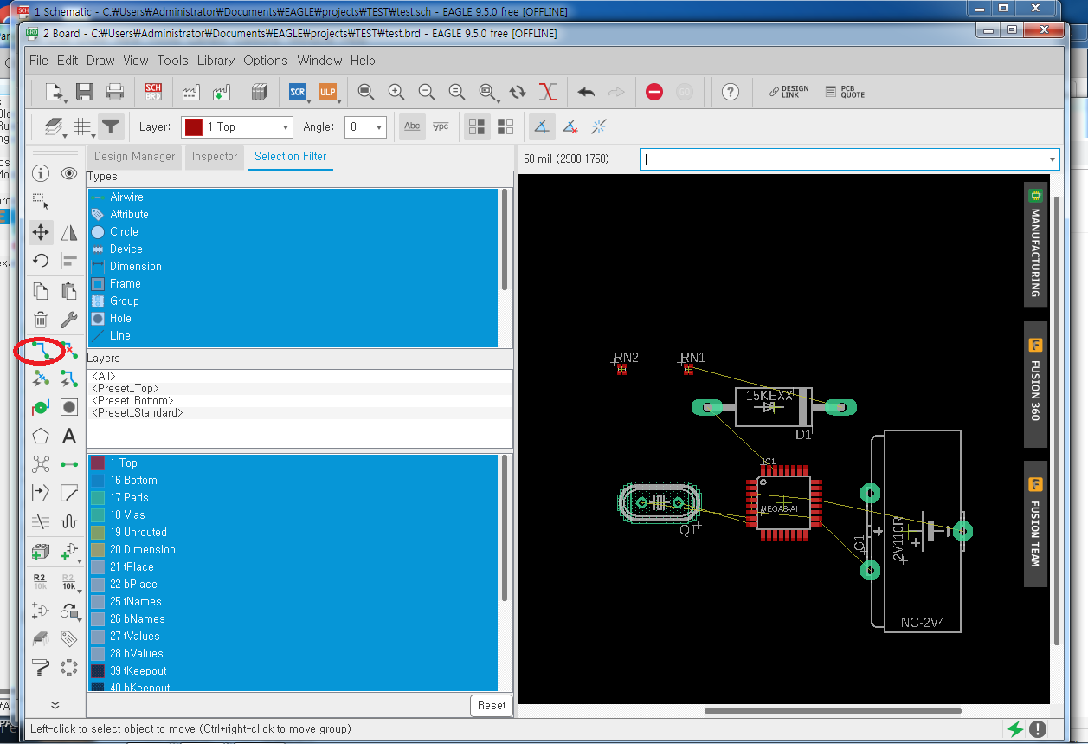Open the MANUFACTURING side panel
The width and height of the screenshot is (1088, 744).
[x=1035, y=243]
